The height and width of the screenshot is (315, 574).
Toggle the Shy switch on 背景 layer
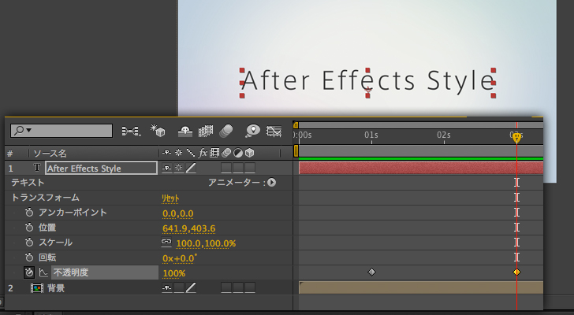pyautogui.click(x=167, y=288)
